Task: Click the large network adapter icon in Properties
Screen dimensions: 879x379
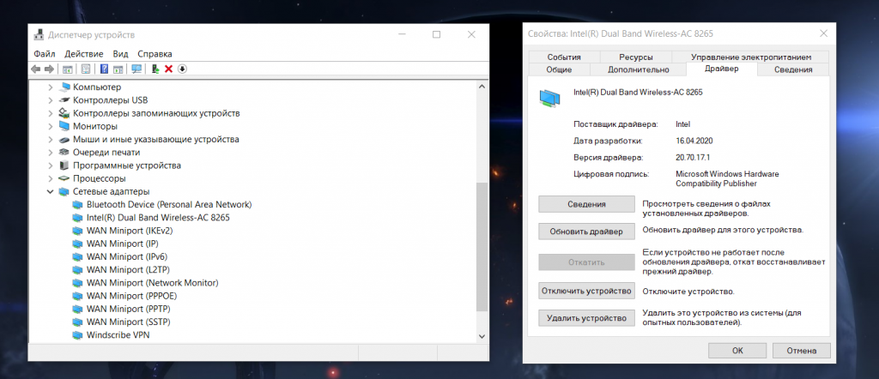Action: (549, 98)
